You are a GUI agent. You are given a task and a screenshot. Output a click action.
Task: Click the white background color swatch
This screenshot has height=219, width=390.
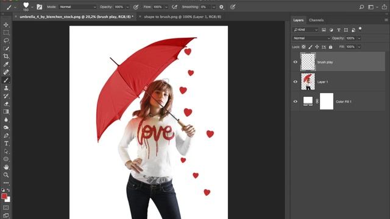[x=9, y=200]
